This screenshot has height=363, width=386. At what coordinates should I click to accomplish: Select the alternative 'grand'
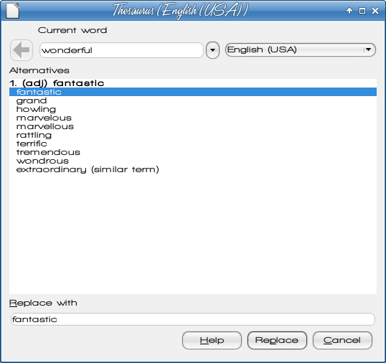193,100
